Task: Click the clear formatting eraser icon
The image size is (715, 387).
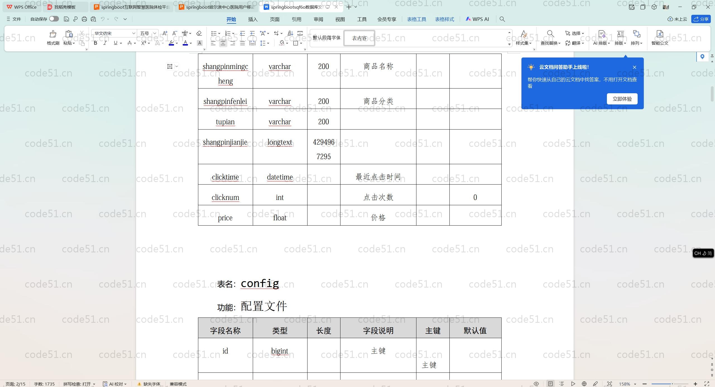Action: click(x=199, y=33)
